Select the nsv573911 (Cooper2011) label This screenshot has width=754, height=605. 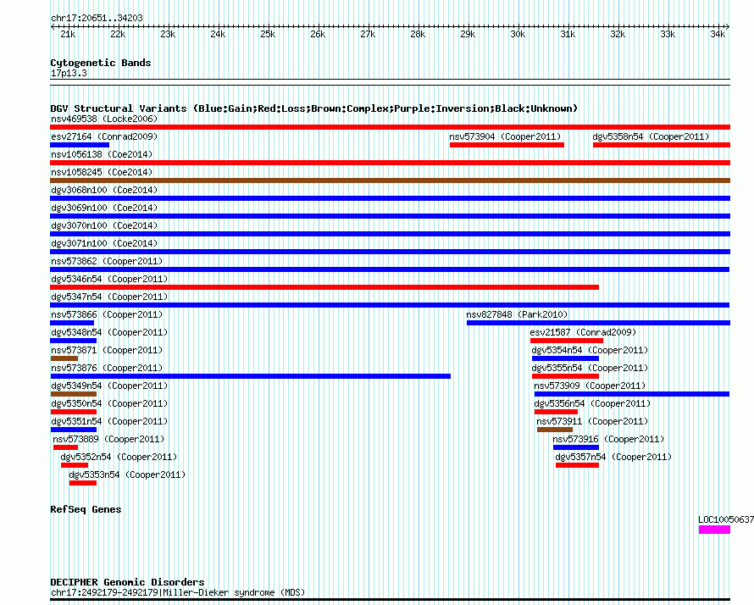coord(592,421)
